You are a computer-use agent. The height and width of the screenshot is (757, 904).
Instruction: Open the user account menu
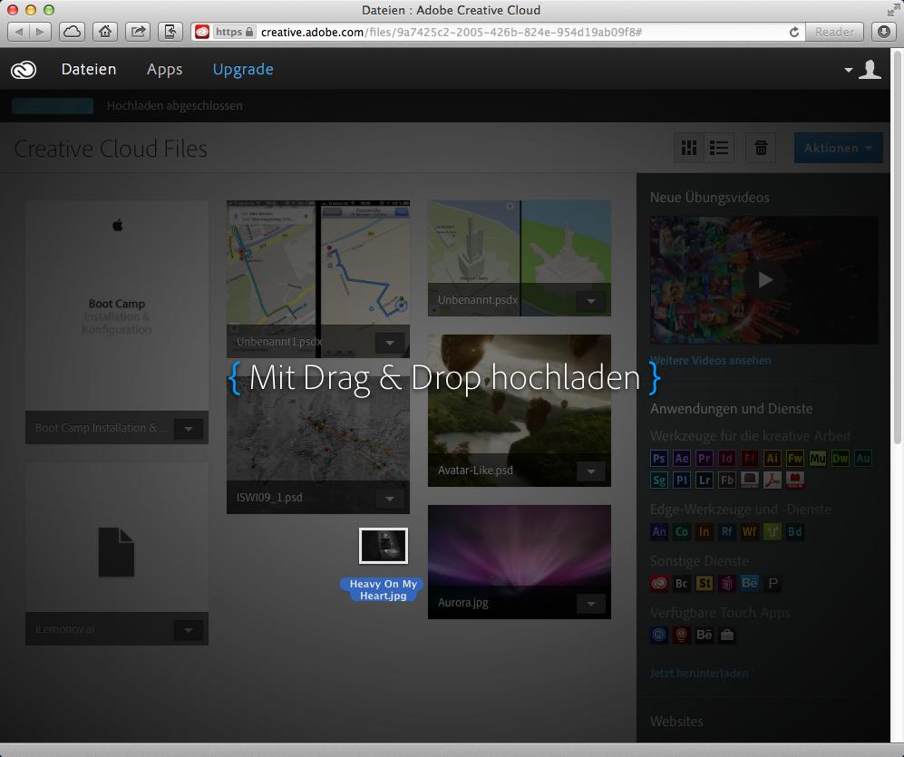click(x=863, y=70)
